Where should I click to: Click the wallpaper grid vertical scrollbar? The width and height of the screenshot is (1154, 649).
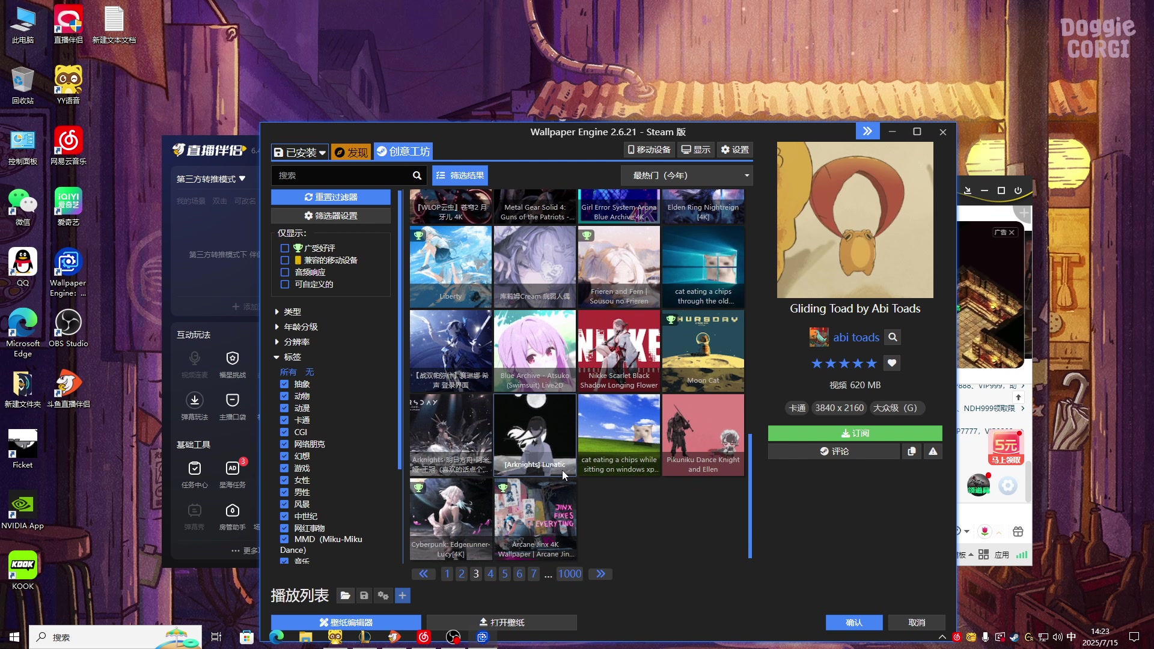point(750,496)
